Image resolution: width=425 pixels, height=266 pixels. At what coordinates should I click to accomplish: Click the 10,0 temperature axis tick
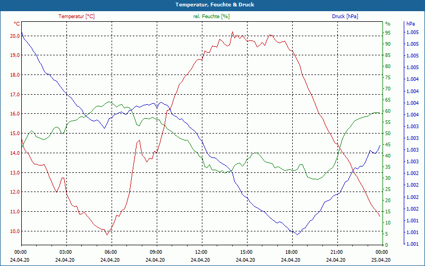tap(16, 231)
